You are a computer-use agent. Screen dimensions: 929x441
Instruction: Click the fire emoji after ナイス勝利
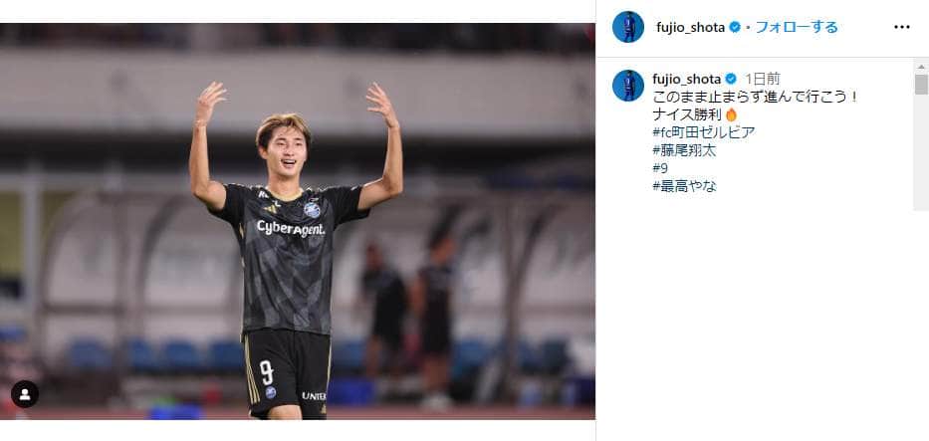coord(731,114)
